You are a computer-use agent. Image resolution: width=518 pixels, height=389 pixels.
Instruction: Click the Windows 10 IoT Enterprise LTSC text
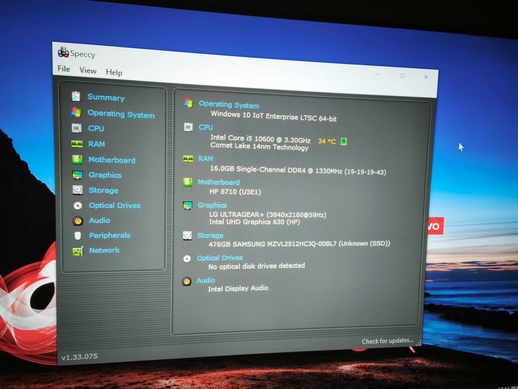[x=274, y=116]
